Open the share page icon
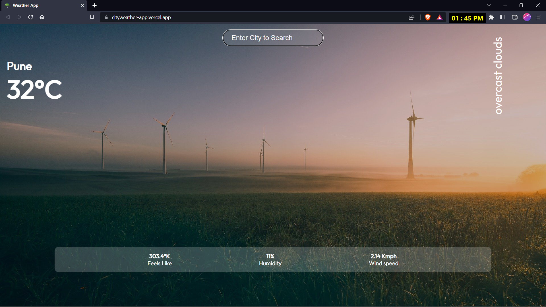Screen dimensions: 546x307 tap(411, 17)
